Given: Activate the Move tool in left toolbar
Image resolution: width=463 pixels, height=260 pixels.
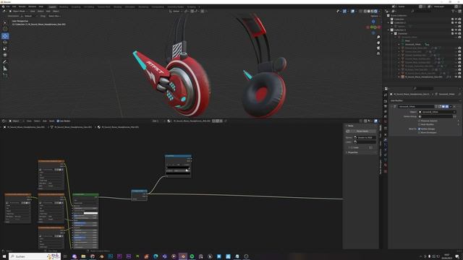Looking at the screenshot, I should tap(5, 36).
